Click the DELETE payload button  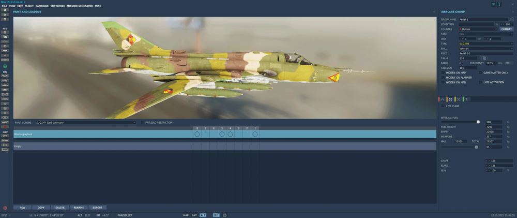pos(60,208)
